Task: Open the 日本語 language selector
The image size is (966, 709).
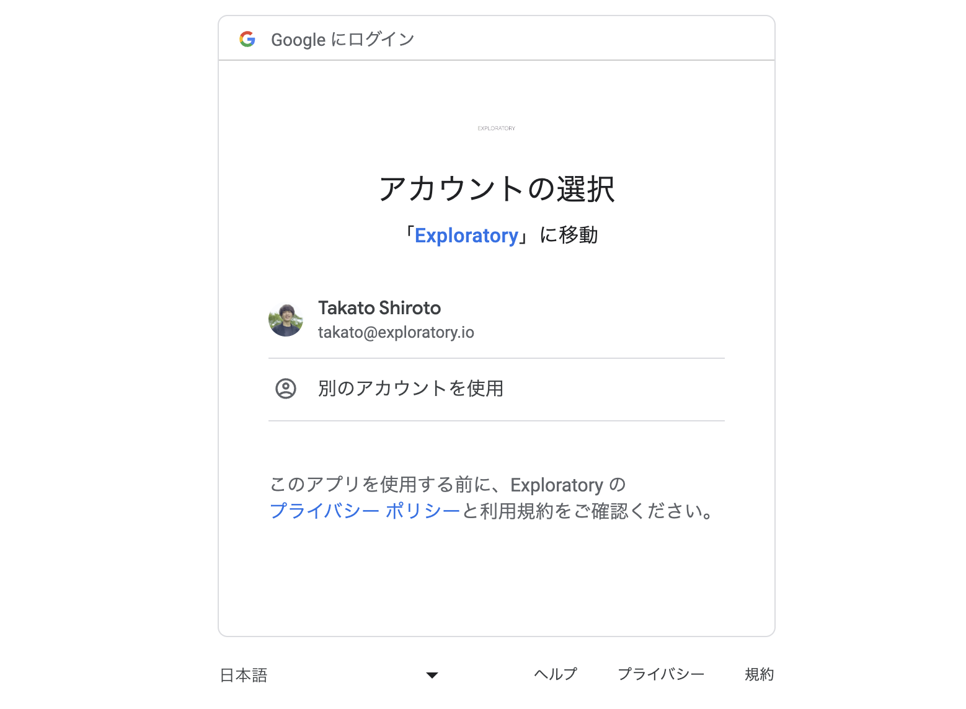Action: (x=244, y=676)
